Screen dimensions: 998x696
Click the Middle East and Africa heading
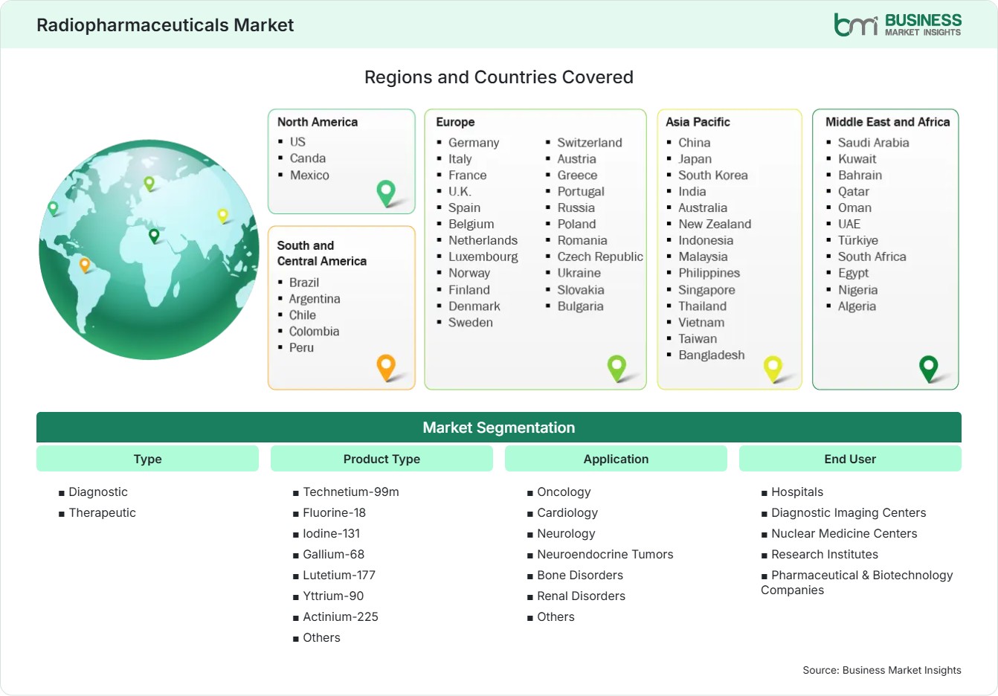(x=888, y=122)
